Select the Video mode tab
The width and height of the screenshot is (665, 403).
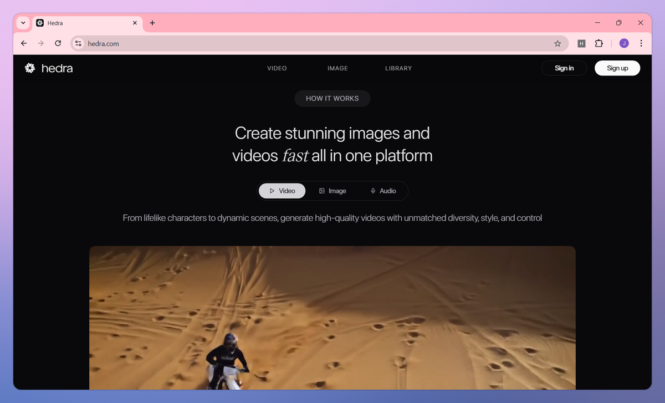282,191
